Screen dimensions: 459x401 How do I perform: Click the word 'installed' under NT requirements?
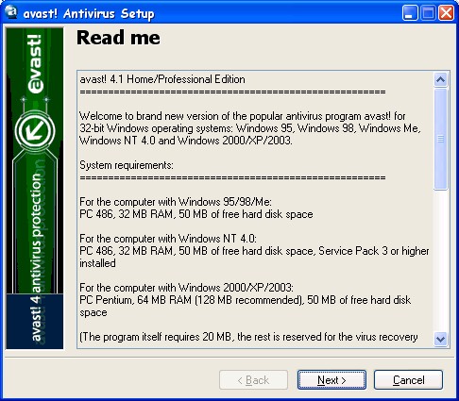point(97,263)
